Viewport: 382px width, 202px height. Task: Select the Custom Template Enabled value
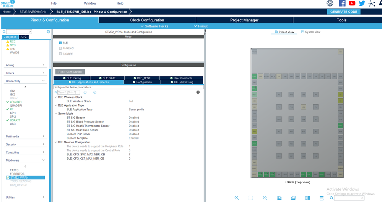pos(133,138)
